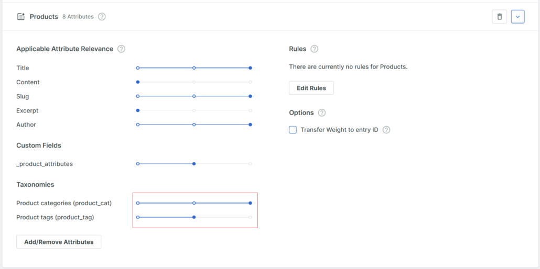Click the Excerpt attribute label

click(x=27, y=110)
